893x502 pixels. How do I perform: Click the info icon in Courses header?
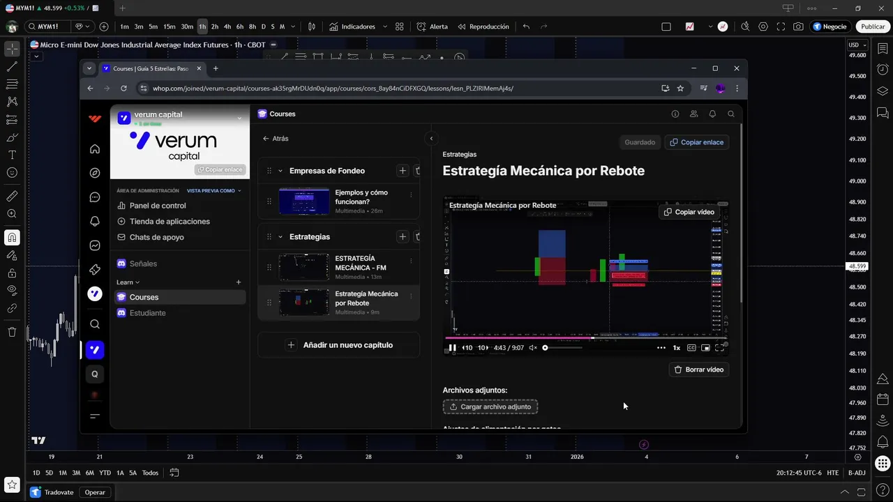click(675, 114)
